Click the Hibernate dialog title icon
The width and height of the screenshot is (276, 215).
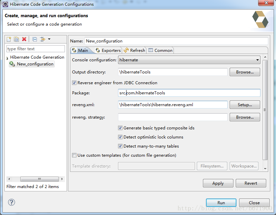5,4
